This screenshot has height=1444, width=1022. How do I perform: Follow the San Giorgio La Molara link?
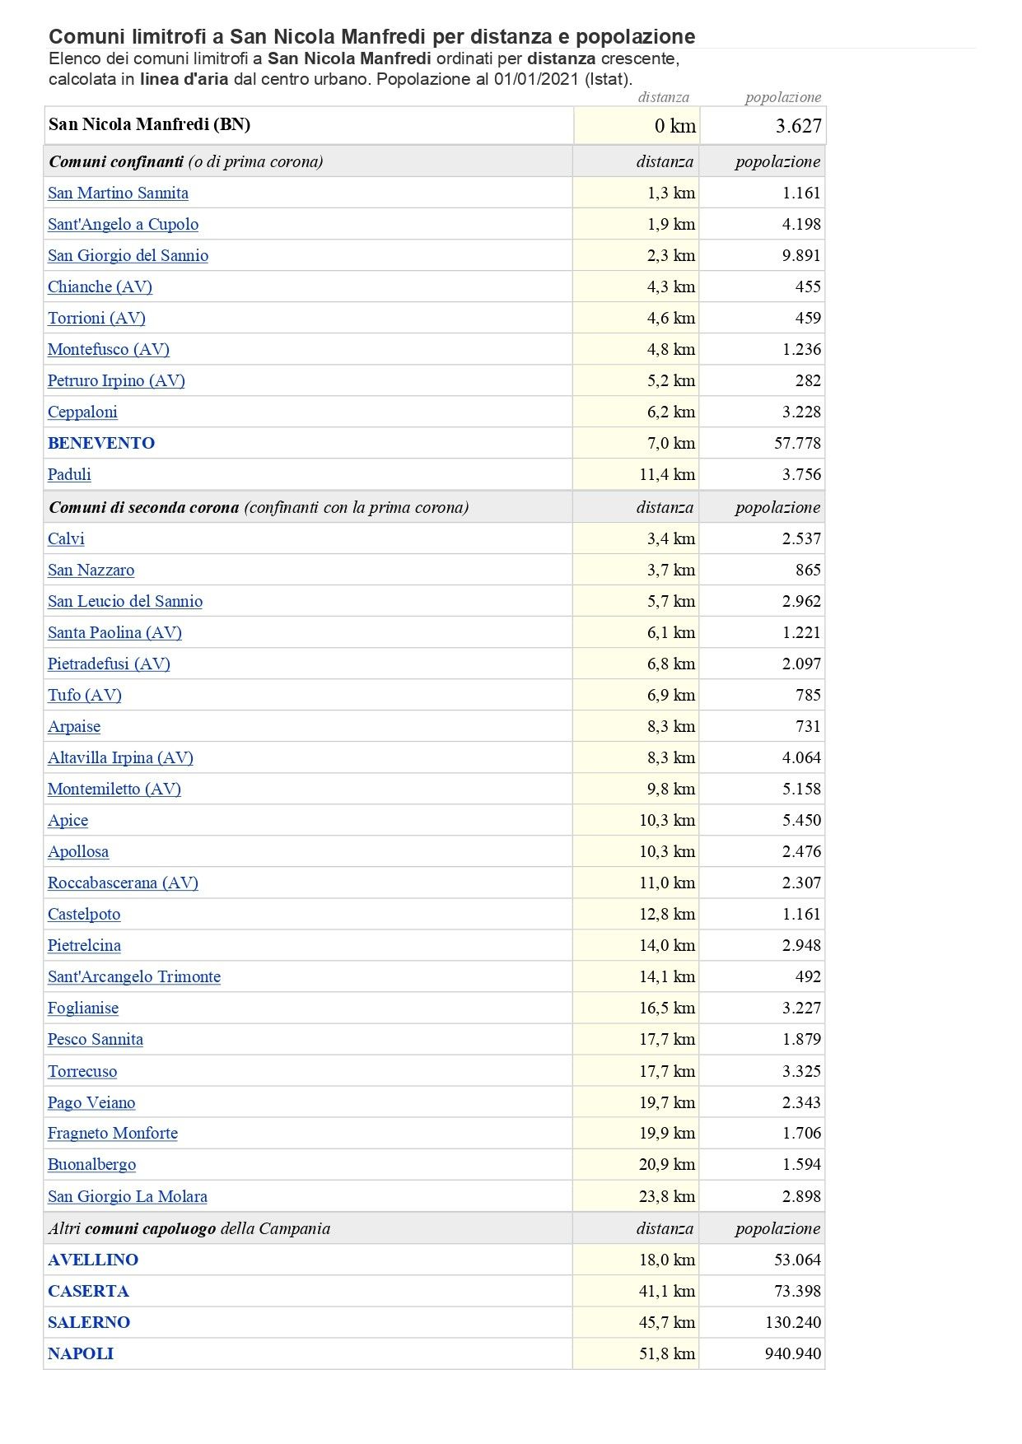[128, 1196]
